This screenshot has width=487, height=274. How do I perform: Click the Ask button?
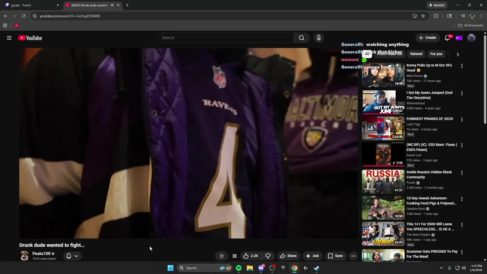click(312, 256)
